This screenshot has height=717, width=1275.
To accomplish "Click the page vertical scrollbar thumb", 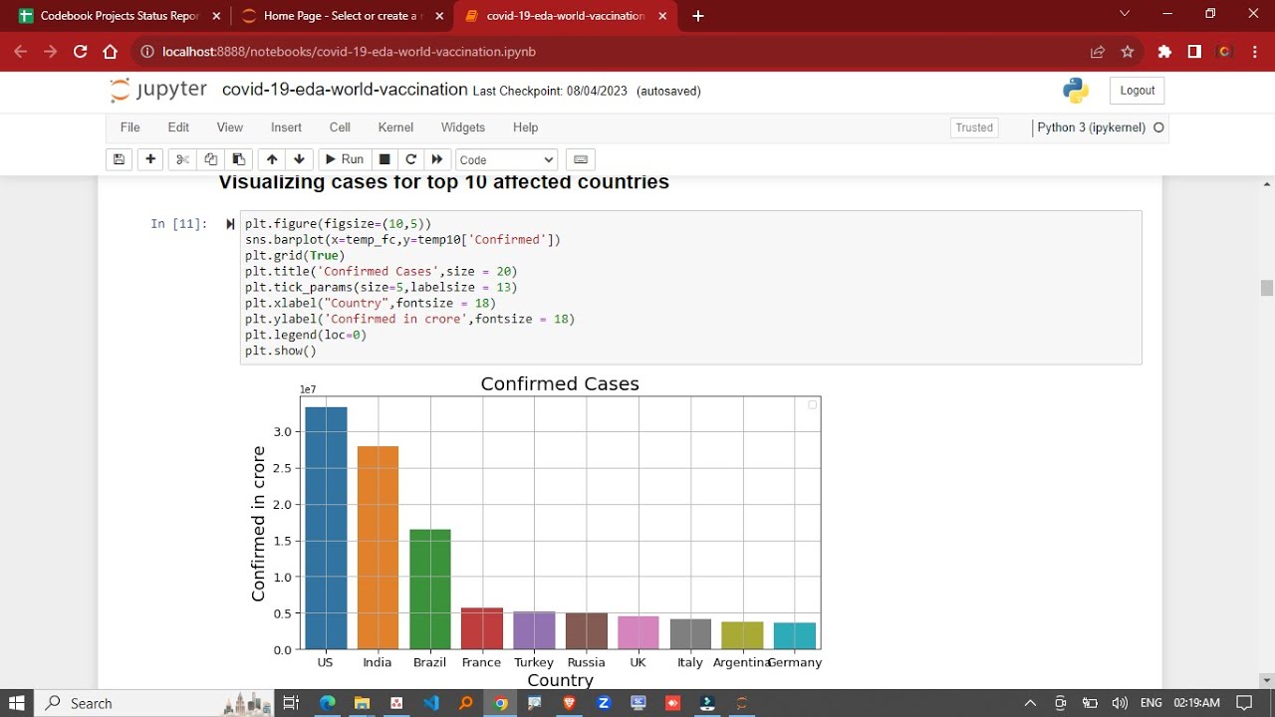I will pos(1267,288).
